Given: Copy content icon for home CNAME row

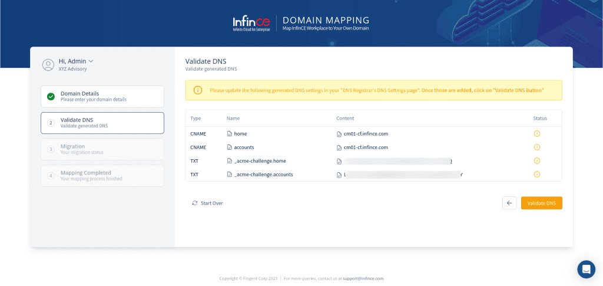Looking at the screenshot, I should click(x=339, y=134).
